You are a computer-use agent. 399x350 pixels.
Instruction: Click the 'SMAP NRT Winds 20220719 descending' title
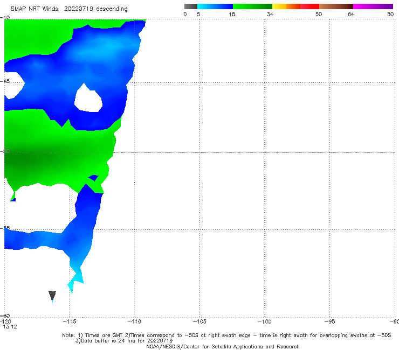pos(69,9)
